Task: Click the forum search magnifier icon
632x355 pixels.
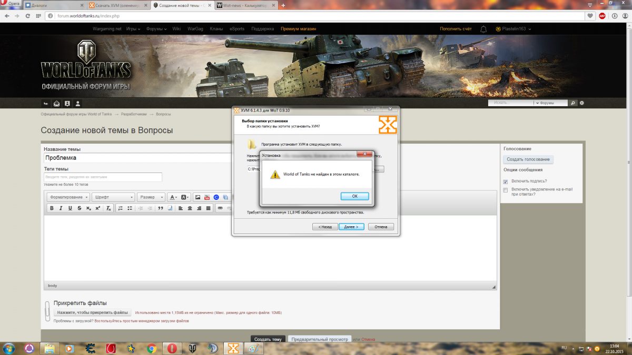Action: [x=574, y=103]
